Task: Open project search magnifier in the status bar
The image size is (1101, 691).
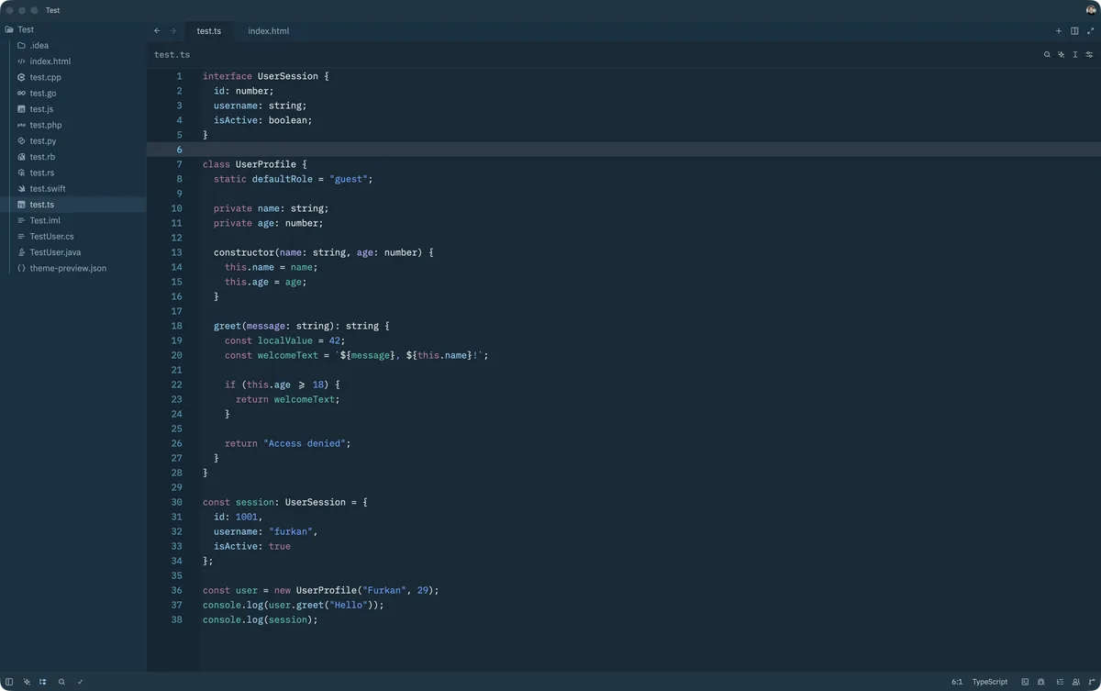Action: pyautogui.click(x=61, y=682)
